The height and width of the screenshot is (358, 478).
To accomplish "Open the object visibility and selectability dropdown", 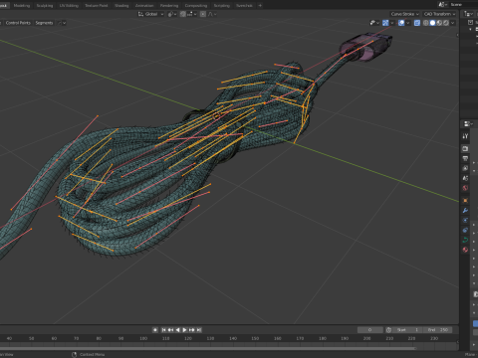I will pos(374,23).
